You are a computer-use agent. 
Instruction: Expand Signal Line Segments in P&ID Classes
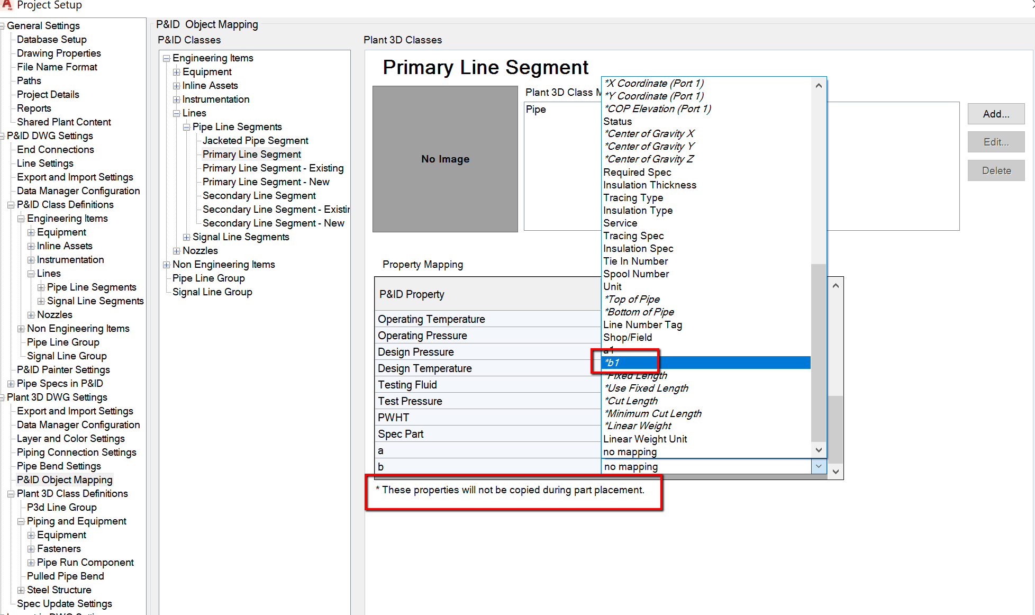click(x=187, y=237)
